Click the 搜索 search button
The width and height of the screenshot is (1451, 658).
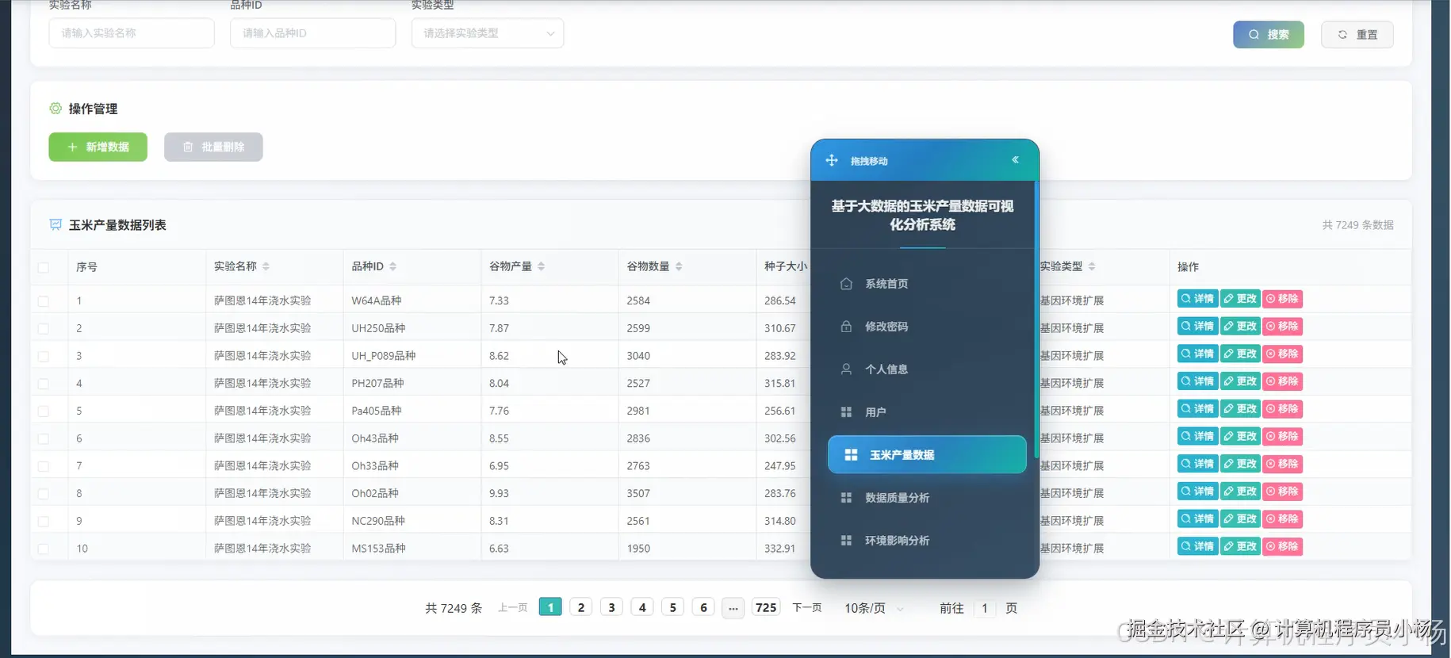pyautogui.click(x=1268, y=34)
